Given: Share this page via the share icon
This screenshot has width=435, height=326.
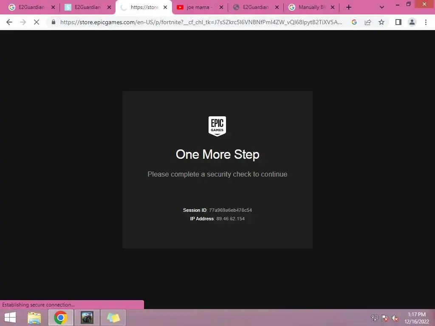Looking at the screenshot, I should coord(368,22).
